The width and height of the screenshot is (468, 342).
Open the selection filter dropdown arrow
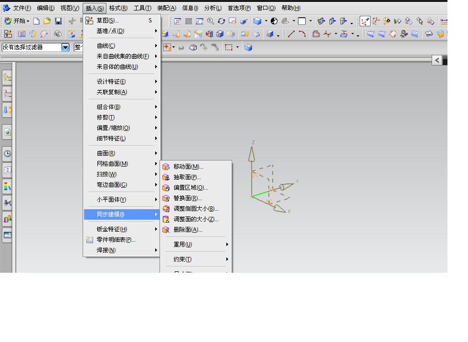tap(65, 47)
